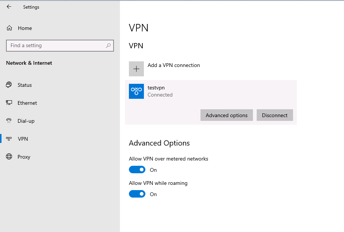Viewport: 344px width, 232px height.
Task: Click the back arrow in Settings
Action: 9,7
